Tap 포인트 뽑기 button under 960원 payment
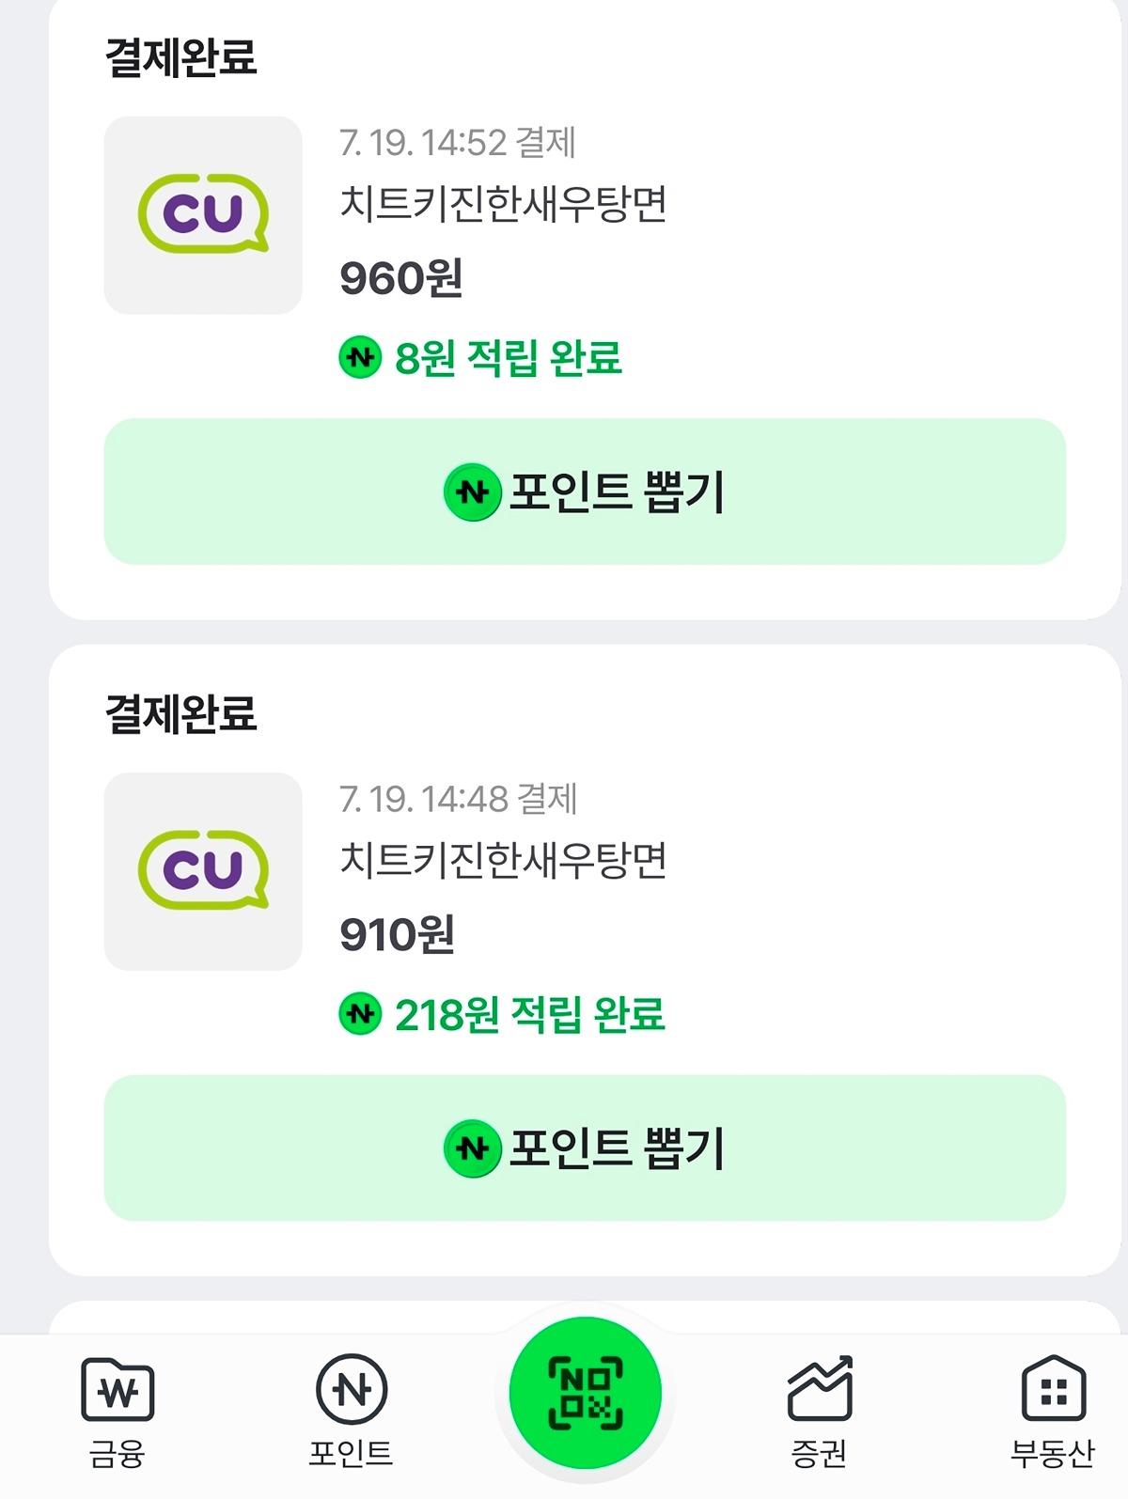 (585, 492)
